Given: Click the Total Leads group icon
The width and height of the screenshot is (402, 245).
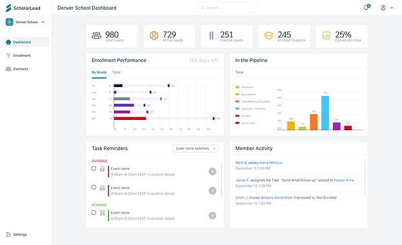Looking at the screenshot, I should coord(97,35).
